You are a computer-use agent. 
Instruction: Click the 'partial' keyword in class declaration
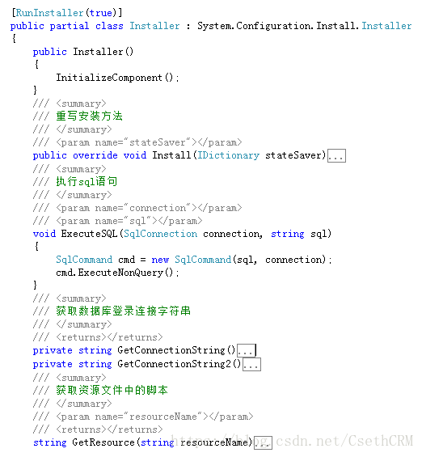click(x=70, y=26)
